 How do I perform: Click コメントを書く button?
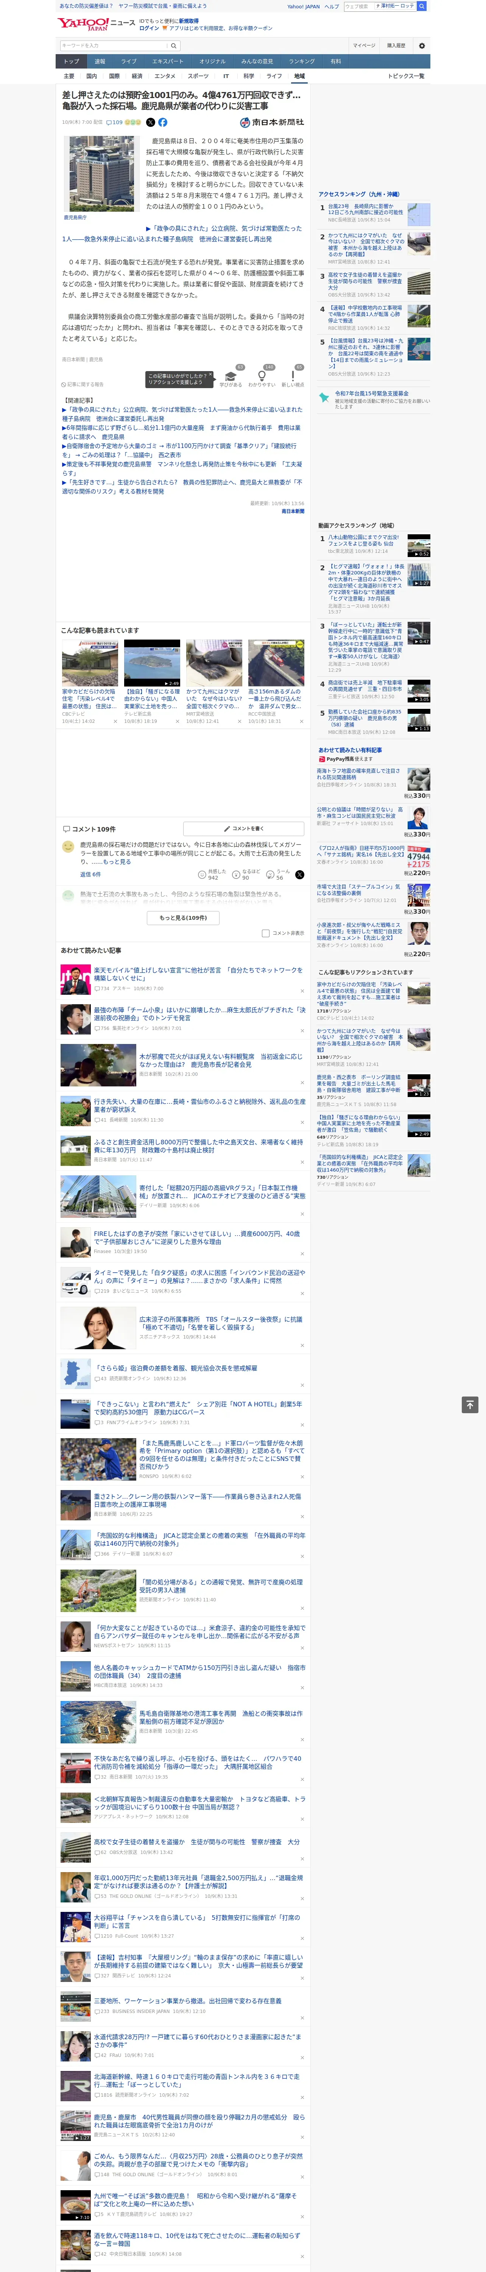(243, 829)
